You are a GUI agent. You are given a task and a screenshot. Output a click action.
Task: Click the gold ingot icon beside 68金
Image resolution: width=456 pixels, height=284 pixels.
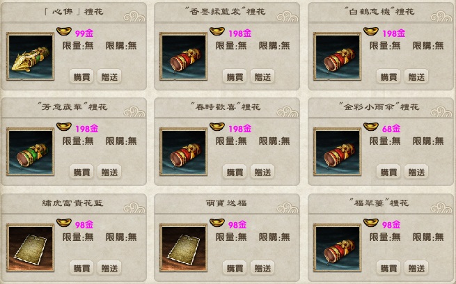tap(371, 127)
